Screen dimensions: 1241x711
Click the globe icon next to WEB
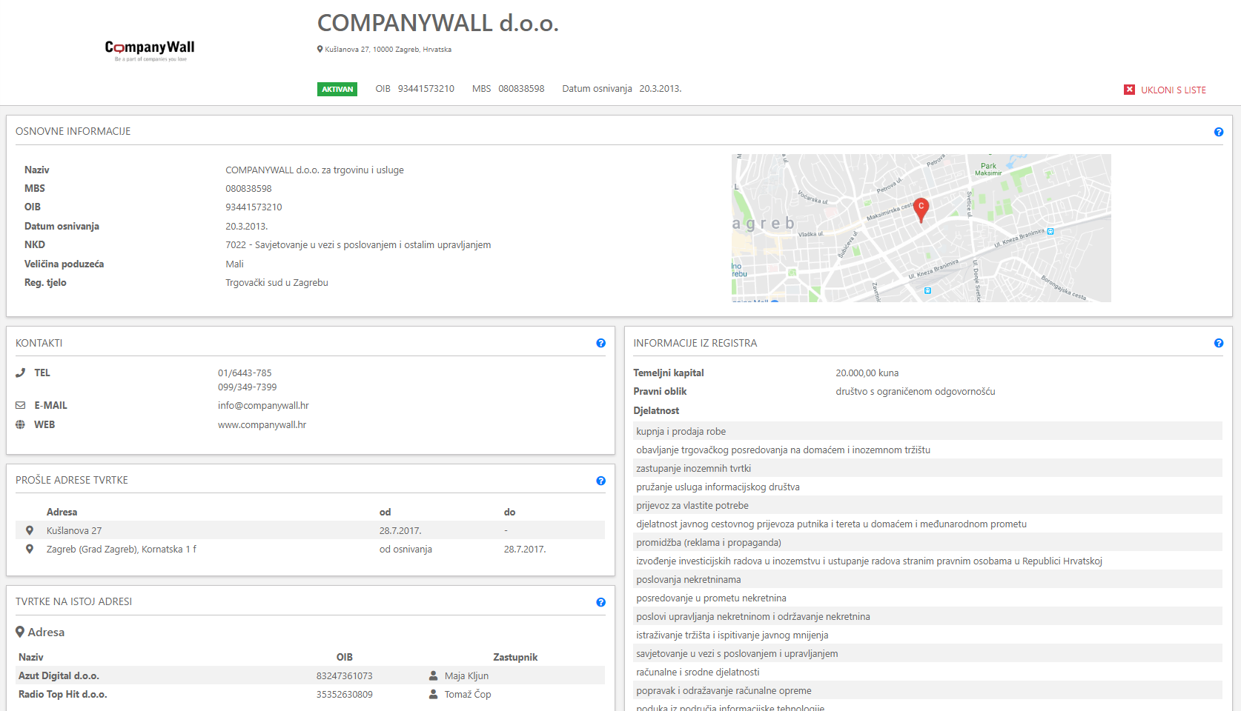21,424
